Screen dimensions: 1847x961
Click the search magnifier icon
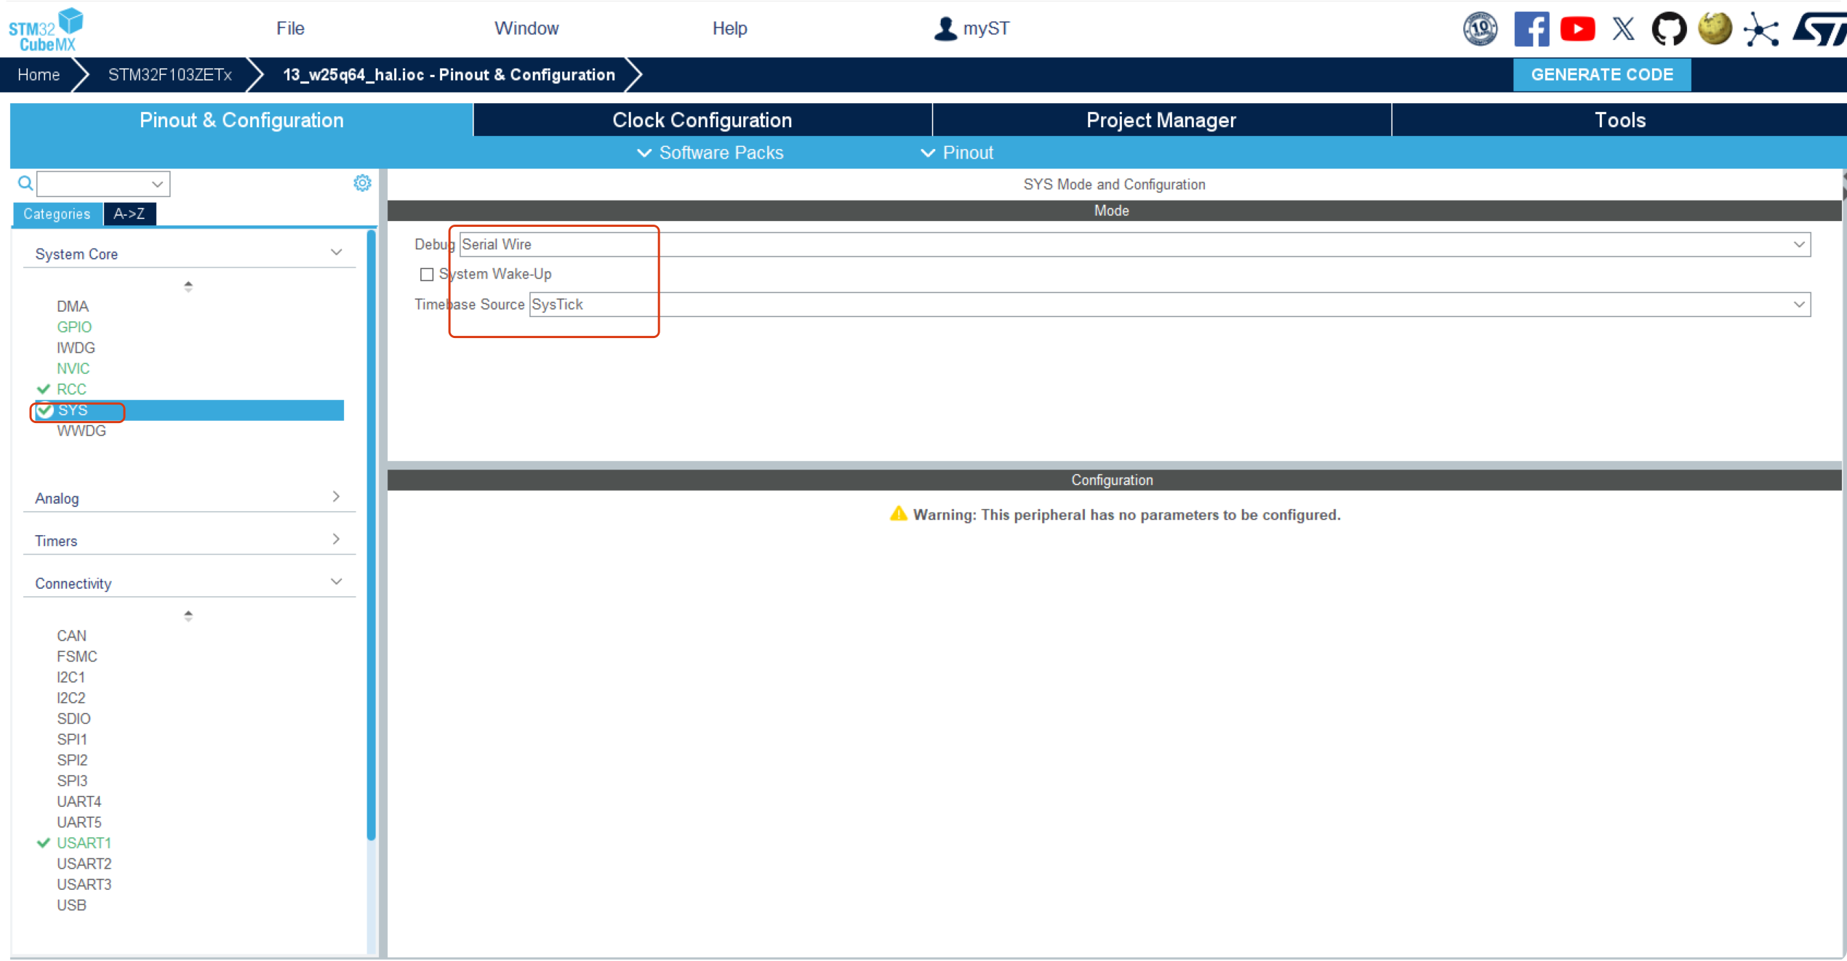point(25,183)
